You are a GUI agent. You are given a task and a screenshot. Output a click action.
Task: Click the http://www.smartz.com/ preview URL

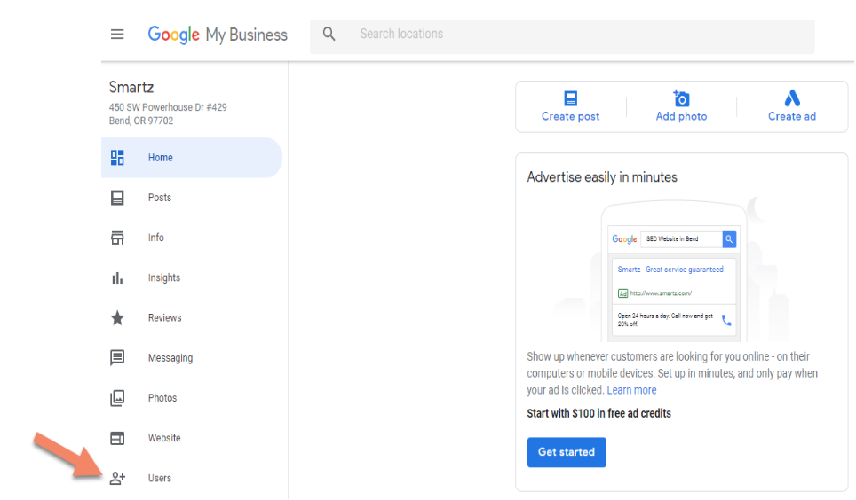661,293
